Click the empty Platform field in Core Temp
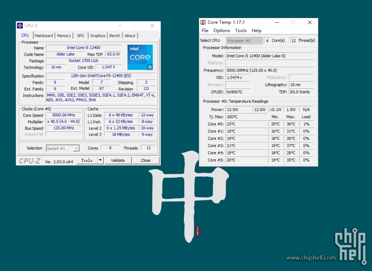372x271 pixels. (270, 63)
